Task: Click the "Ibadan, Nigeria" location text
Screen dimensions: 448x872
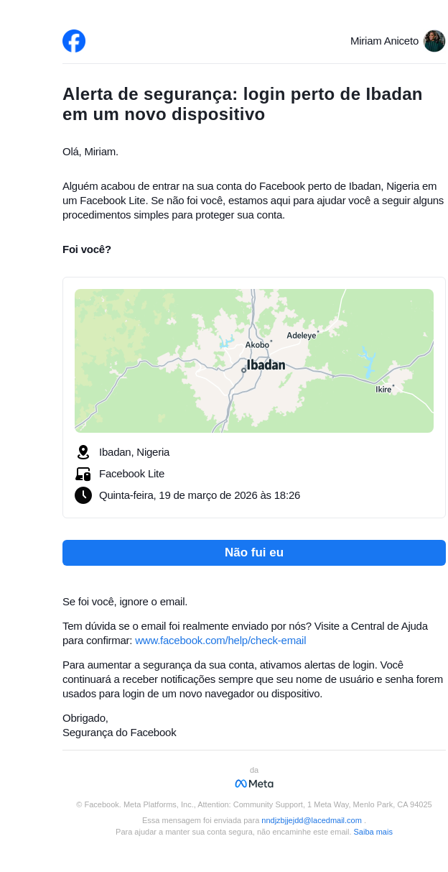Action: [x=134, y=452]
